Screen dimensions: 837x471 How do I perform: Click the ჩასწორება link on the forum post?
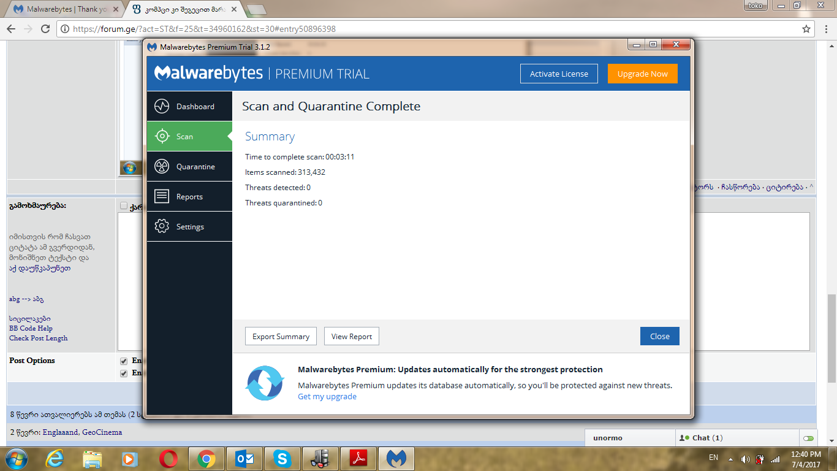coord(741,187)
